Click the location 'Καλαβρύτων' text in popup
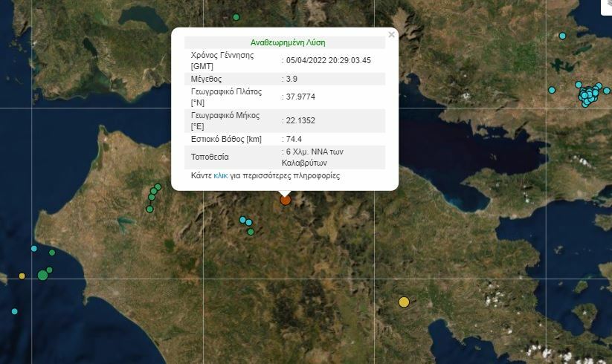 (x=305, y=162)
